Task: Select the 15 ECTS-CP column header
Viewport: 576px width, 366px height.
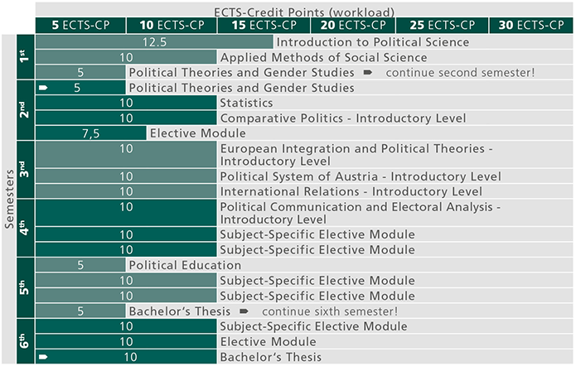Action: coord(262,25)
